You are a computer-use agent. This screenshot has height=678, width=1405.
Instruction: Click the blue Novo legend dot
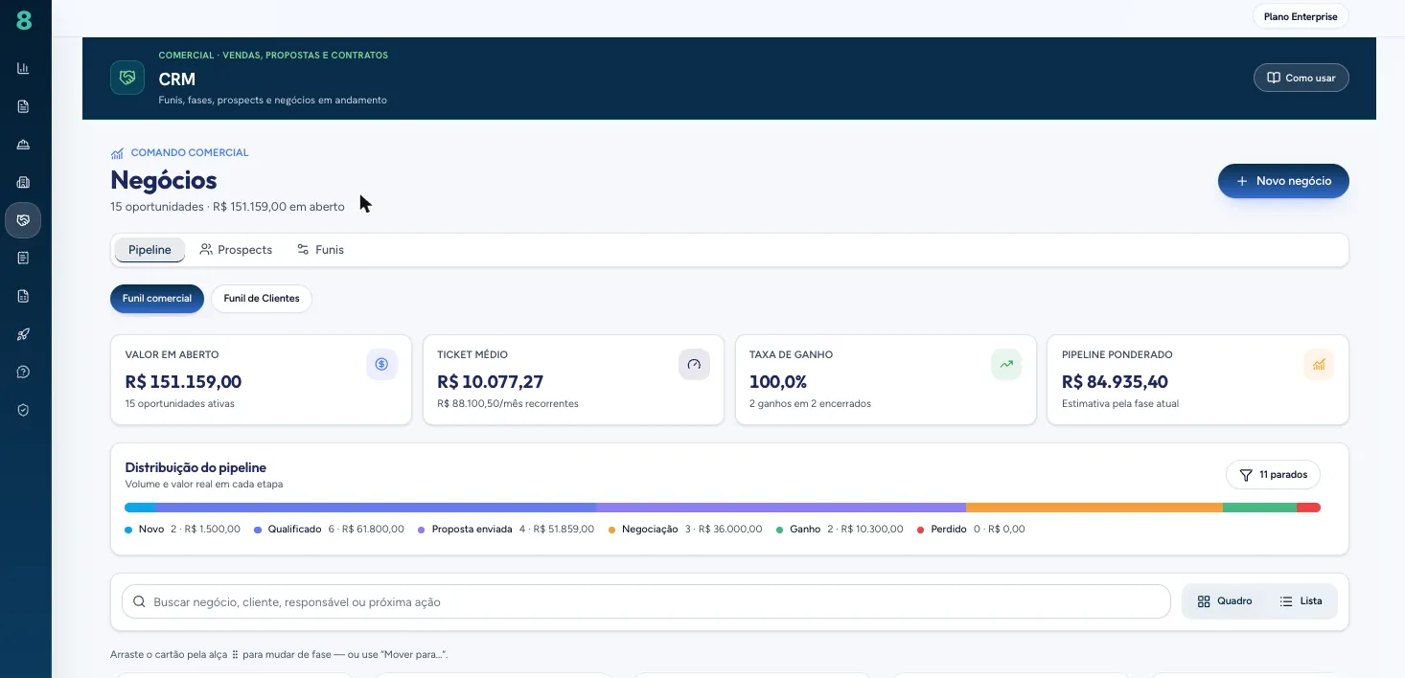pos(128,530)
